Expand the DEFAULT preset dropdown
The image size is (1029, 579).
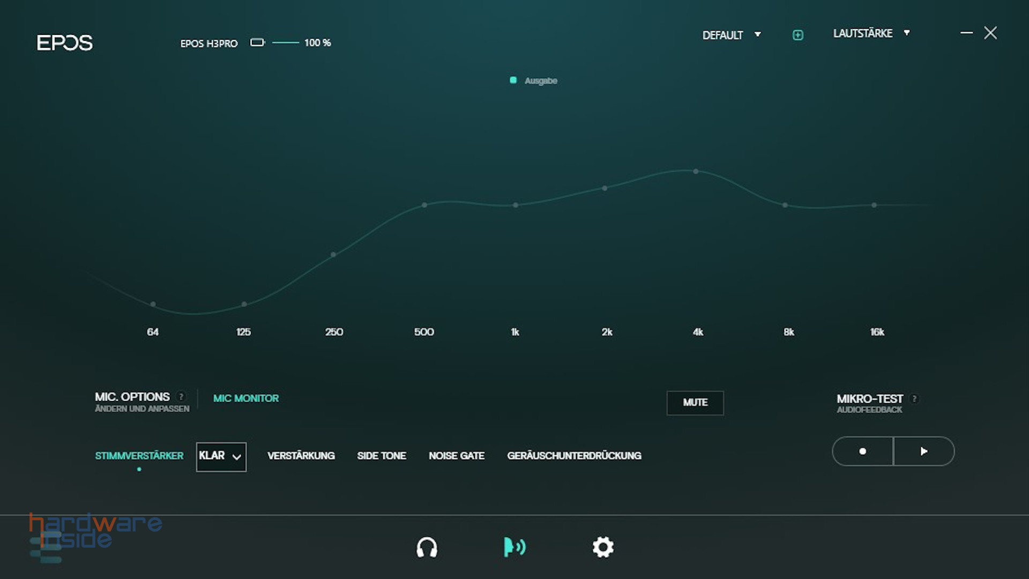click(x=731, y=35)
